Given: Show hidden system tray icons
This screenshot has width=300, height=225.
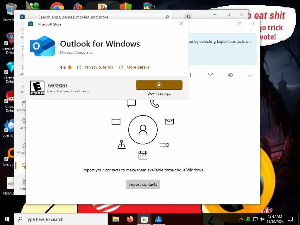Looking at the screenshot, I should point(241,219).
